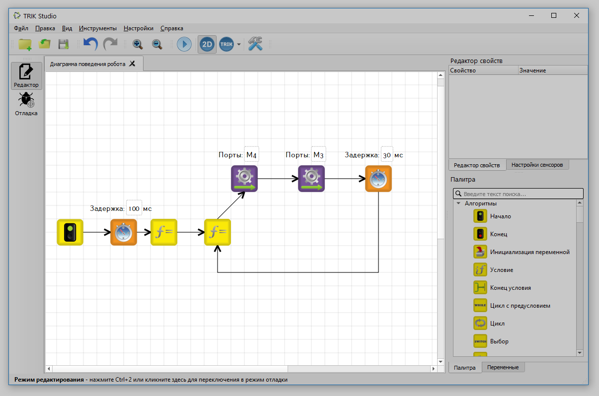This screenshot has height=396, width=599.
Task: Click the Конец icon in the palette
Action: coord(480,234)
